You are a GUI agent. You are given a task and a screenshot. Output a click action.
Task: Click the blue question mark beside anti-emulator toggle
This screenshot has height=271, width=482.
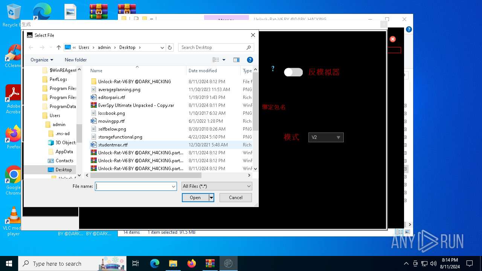point(273,69)
